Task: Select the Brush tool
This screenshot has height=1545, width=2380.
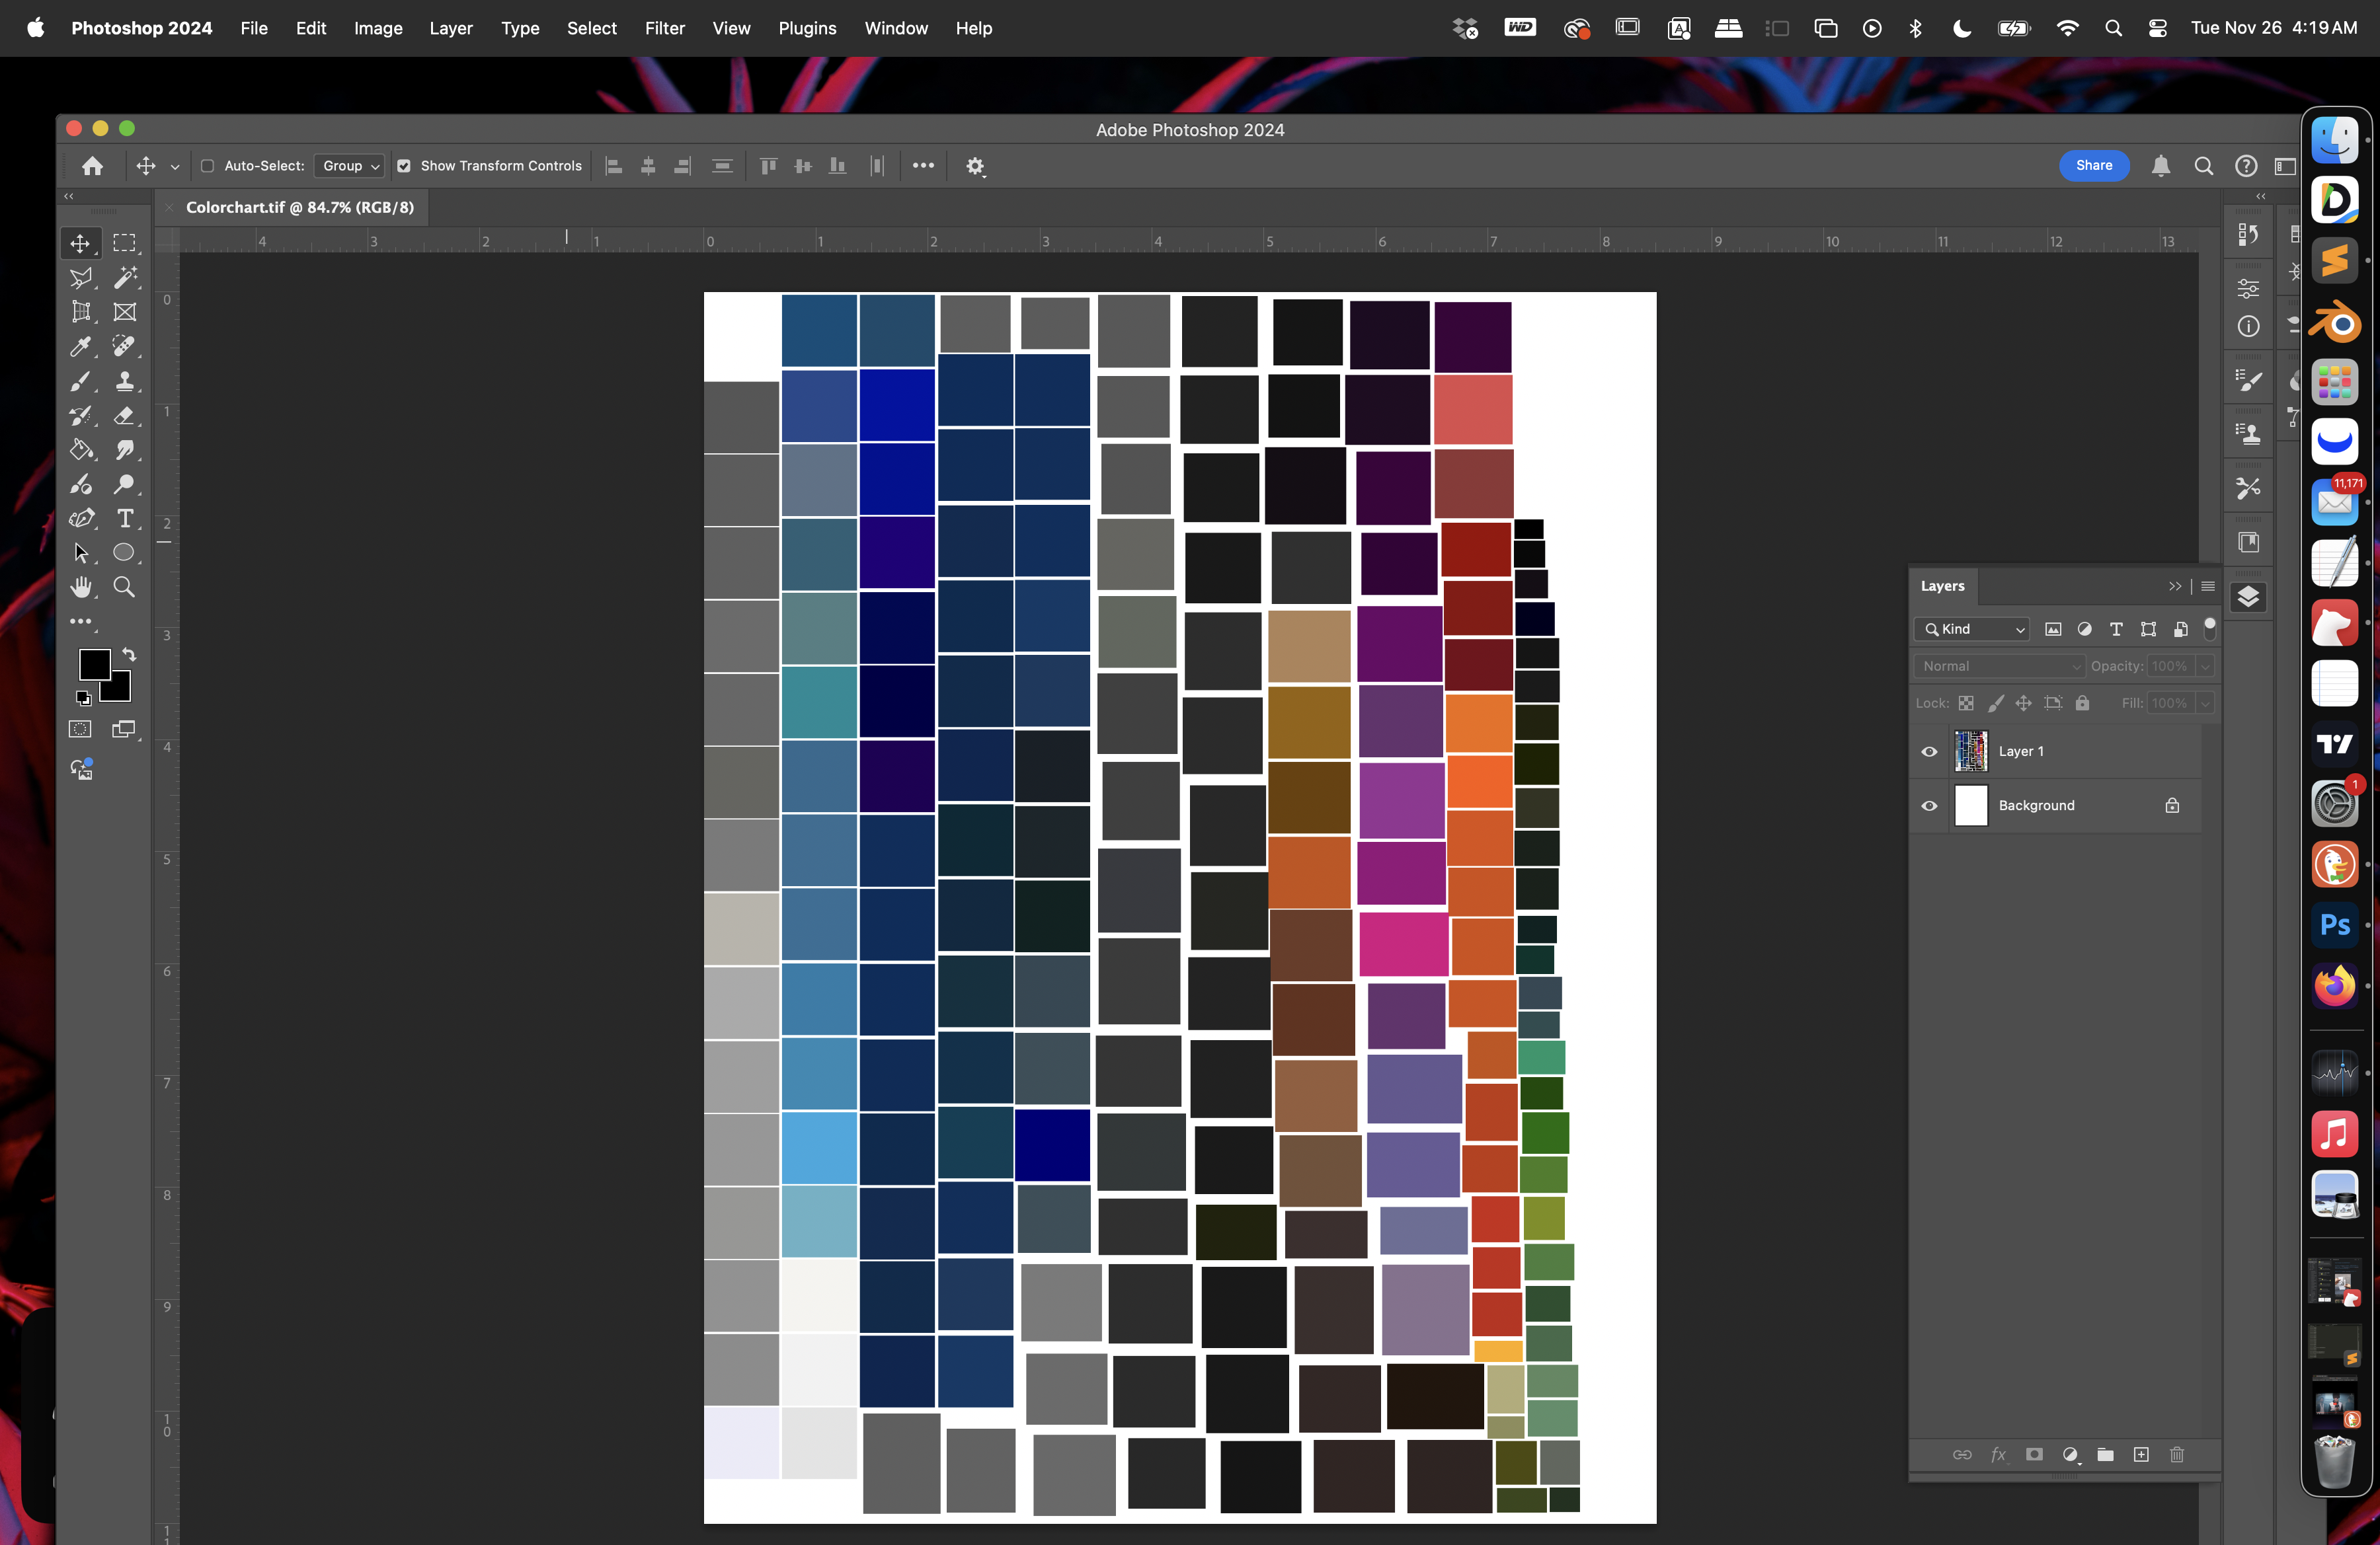Action: point(81,381)
